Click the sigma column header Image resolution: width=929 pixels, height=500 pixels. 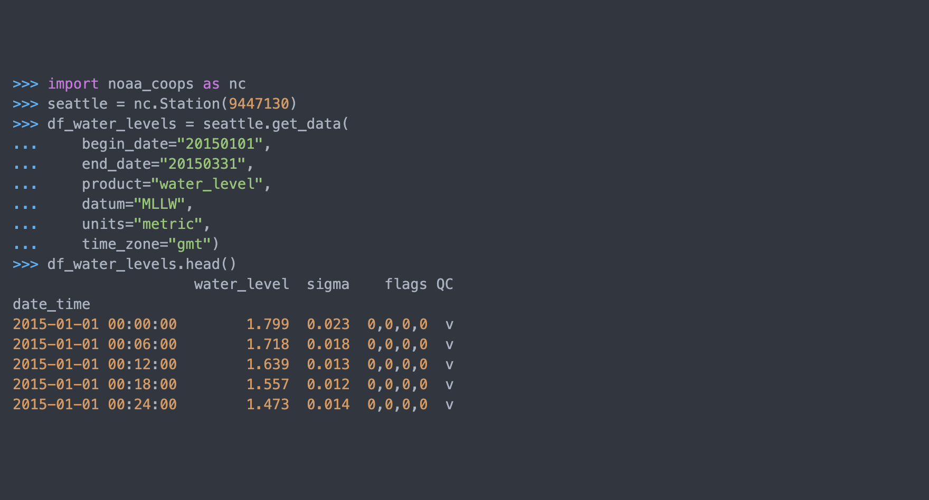(x=328, y=284)
